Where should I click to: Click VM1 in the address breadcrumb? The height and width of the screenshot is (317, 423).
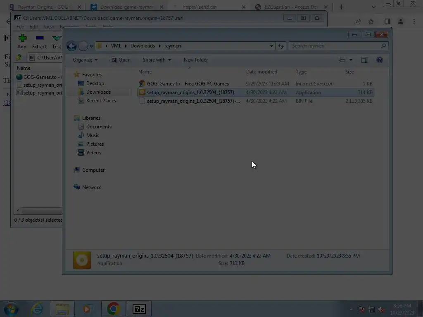click(x=116, y=46)
